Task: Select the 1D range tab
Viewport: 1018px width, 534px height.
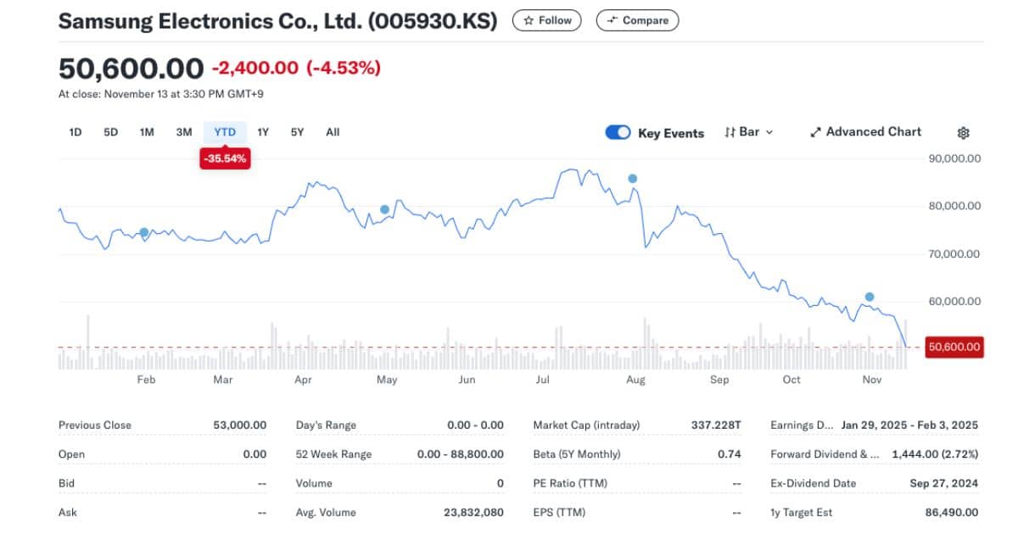Action: [x=75, y=132]
